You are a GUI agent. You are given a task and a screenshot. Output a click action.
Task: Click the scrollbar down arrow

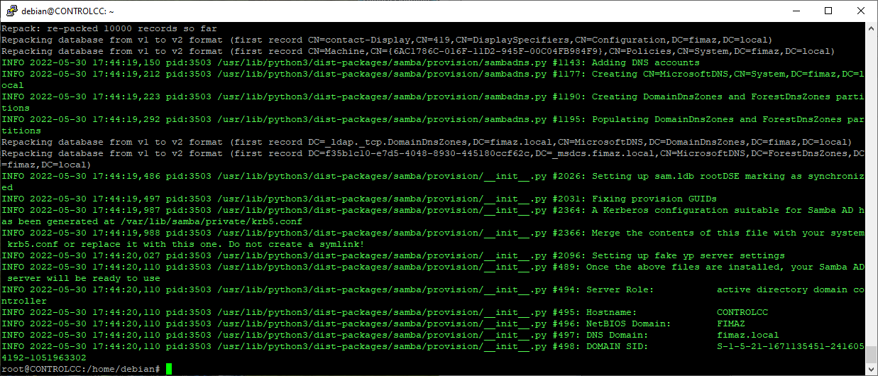871,369
